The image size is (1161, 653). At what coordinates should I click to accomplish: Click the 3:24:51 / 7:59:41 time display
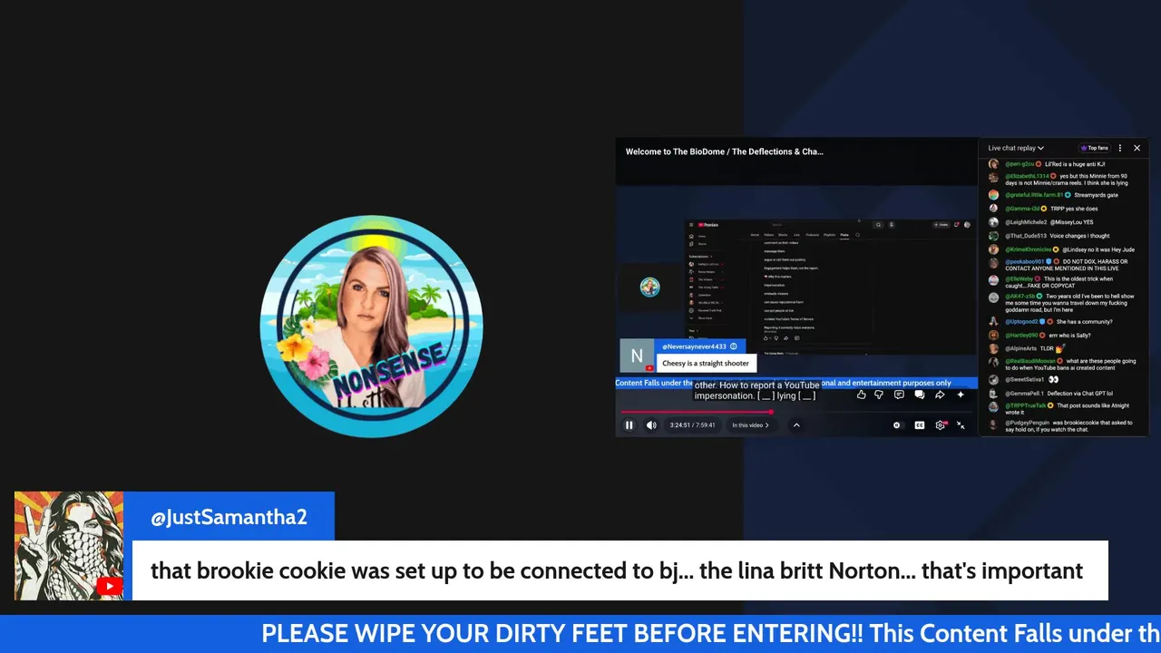pos(692,424)
